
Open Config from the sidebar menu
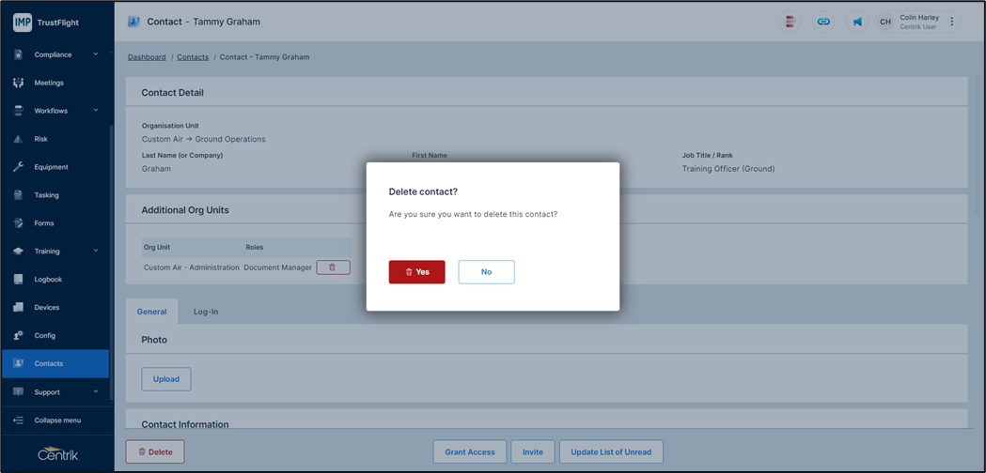click(x=44, y=335)
